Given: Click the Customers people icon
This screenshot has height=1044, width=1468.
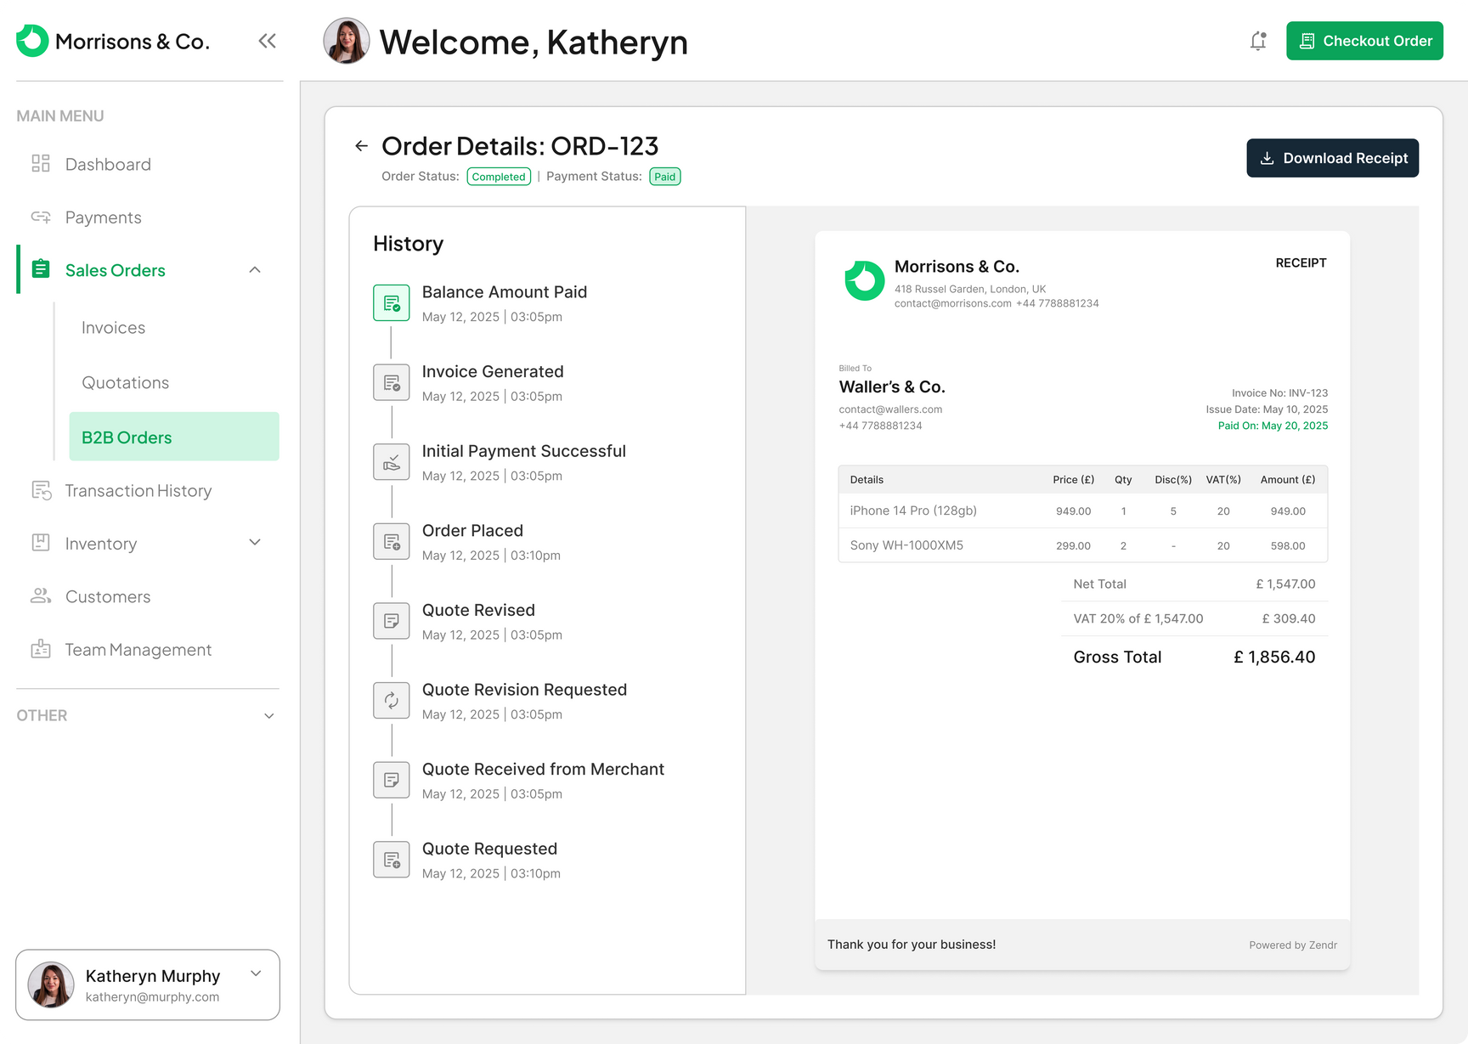Looking at the screenshot, I should click(41, 595).
